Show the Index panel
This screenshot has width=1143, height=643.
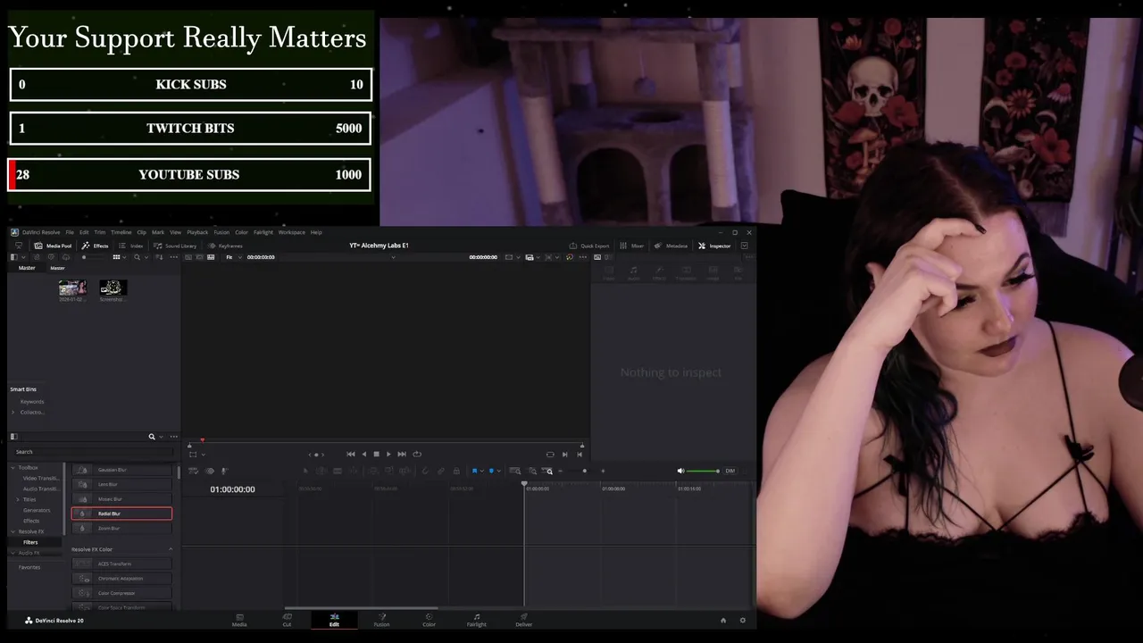click(x=130, y=246)
